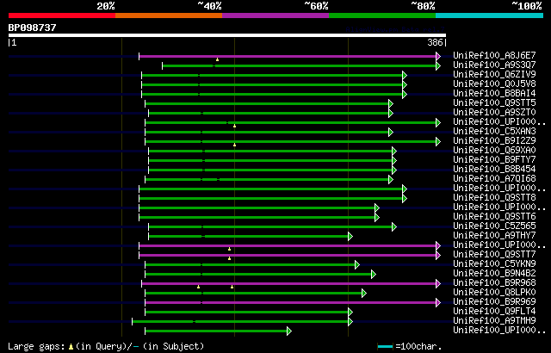Click the arrowhead ending the B9N4B2 alignment

(x=374, y=275)
